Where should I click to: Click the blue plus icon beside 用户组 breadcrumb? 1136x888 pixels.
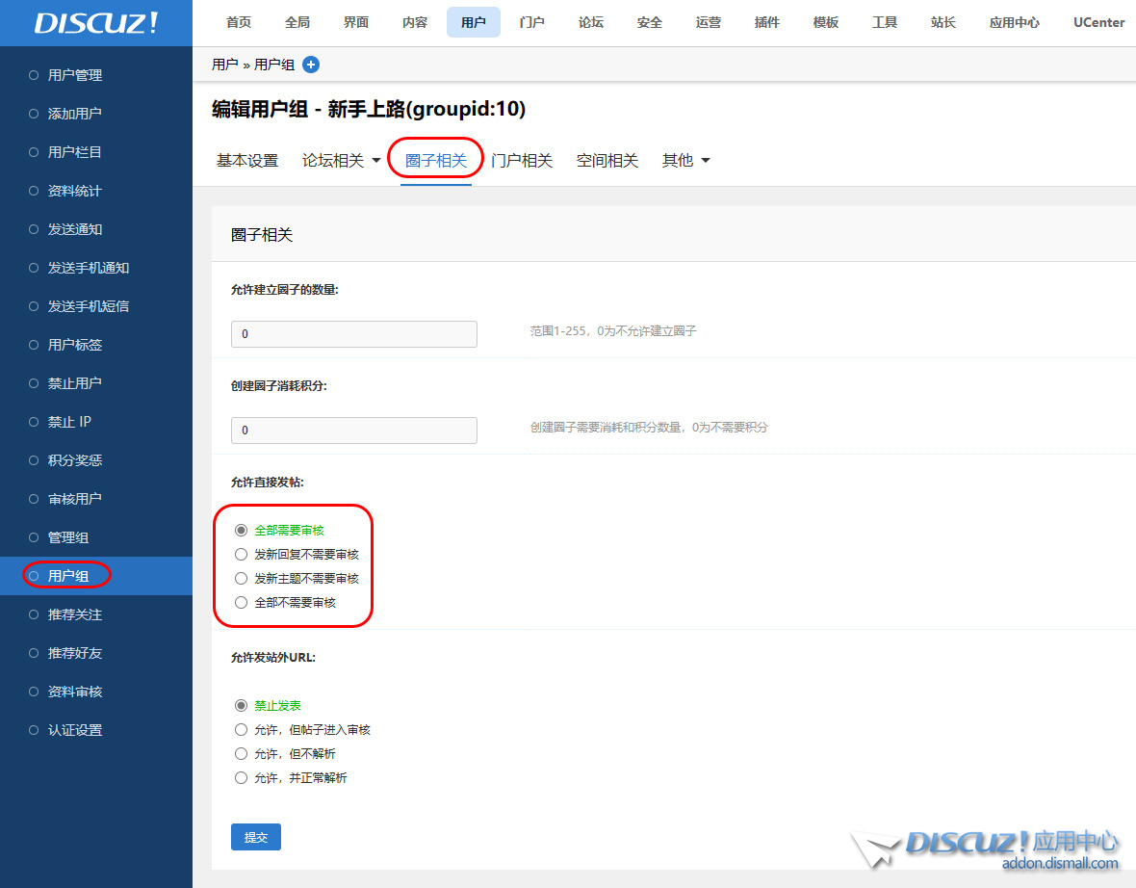click(x=311, y=65)
